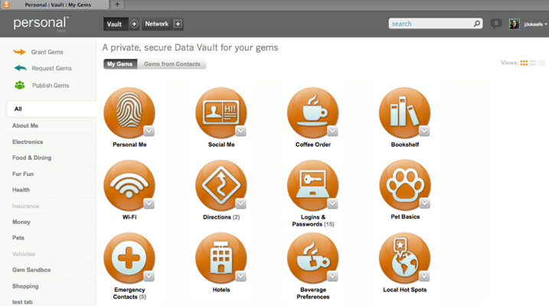Click the Publish Gems link
The width and height of the screenshot is (549, 306).
(51, 86)
